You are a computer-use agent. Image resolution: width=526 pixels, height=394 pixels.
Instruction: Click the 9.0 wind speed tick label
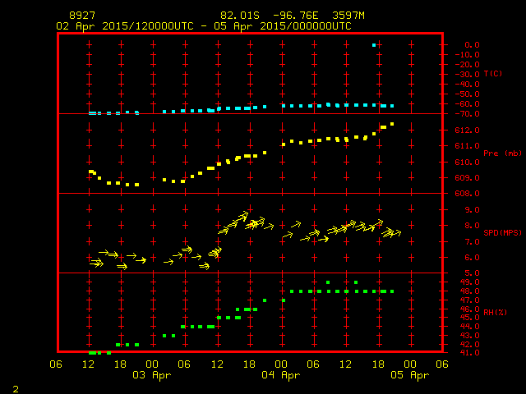tap(472, 210)
